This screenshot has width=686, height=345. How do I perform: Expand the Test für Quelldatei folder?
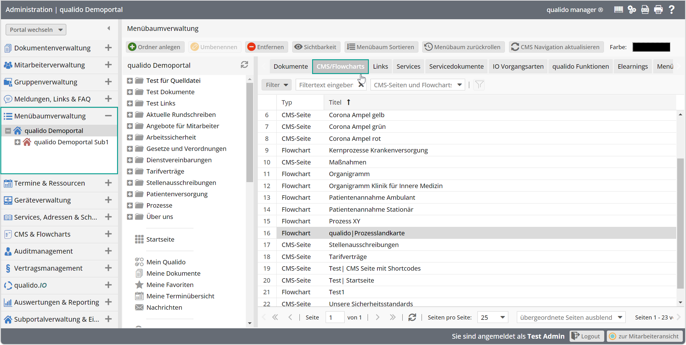click(x=130, y=81)
